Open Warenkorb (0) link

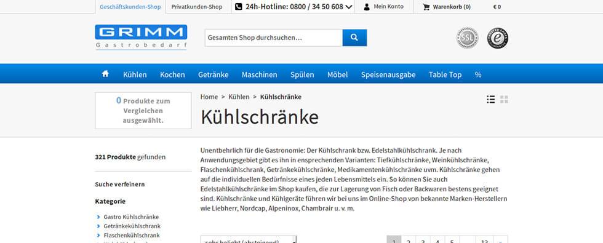pos(452,7)
